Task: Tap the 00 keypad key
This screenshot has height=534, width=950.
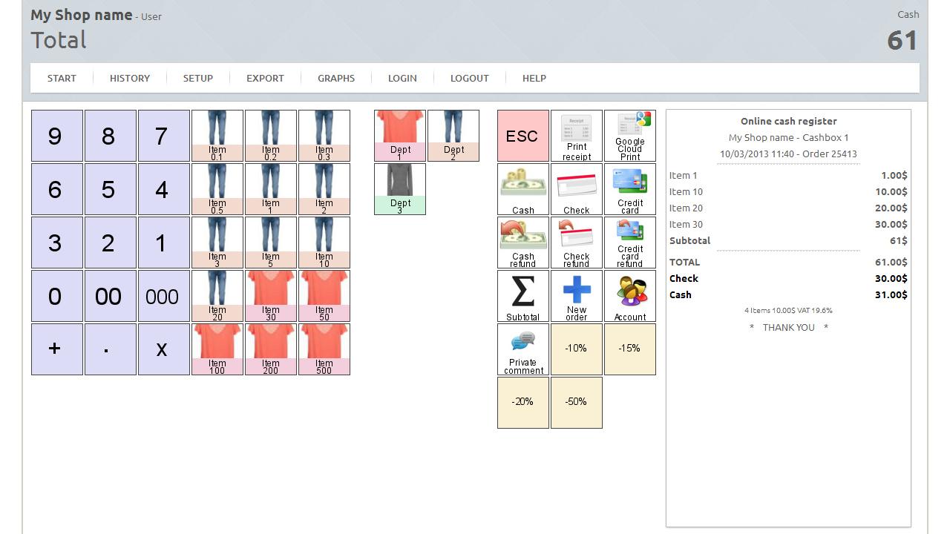Action: [111, 296]
